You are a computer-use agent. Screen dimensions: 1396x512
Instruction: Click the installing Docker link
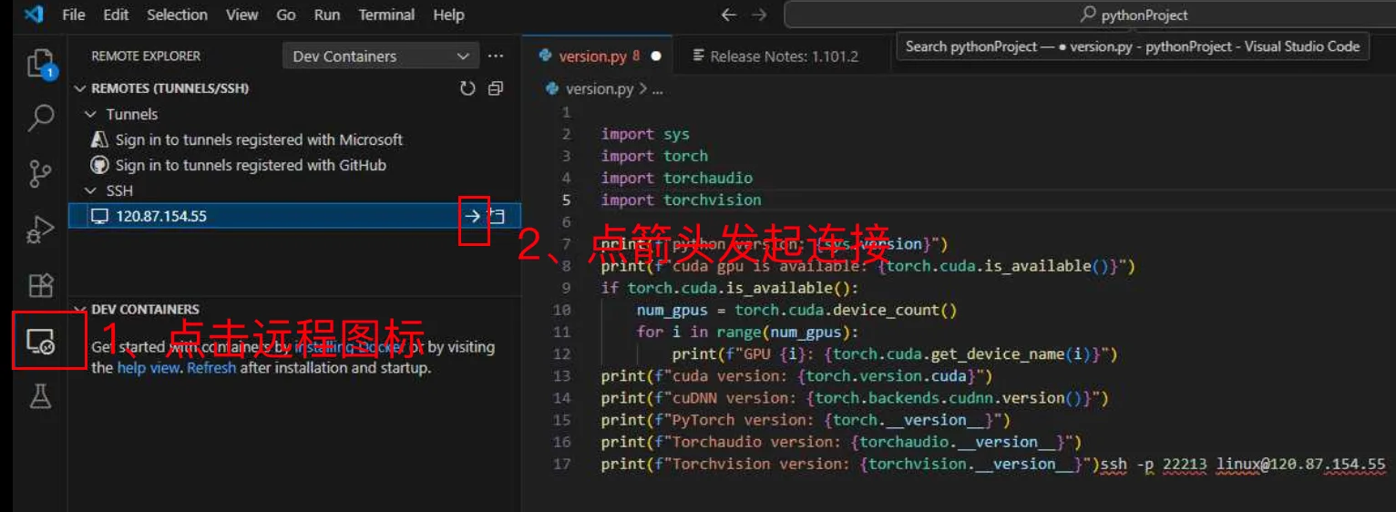click(350, 347)
